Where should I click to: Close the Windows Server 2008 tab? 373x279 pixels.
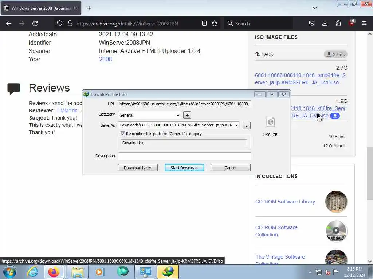point(75,8)
